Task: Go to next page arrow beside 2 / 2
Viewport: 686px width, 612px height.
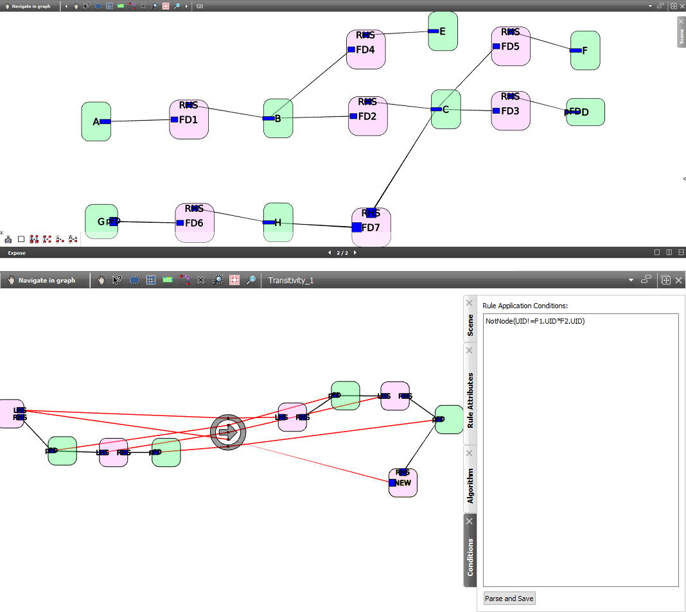Action: [x=355, y=253]
